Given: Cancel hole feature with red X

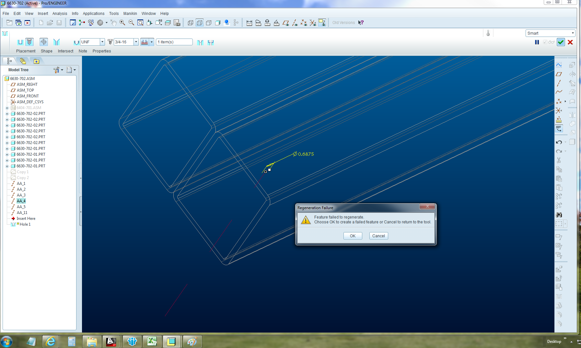Looking at the screenshot, I should (x=570, y=42).
